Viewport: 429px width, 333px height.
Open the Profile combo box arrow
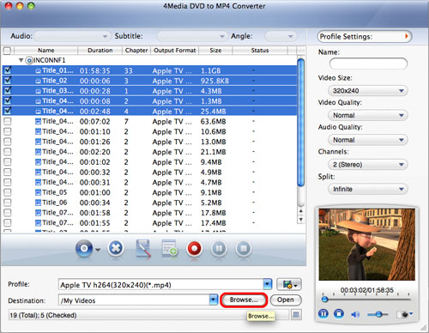tap(268, 284)
